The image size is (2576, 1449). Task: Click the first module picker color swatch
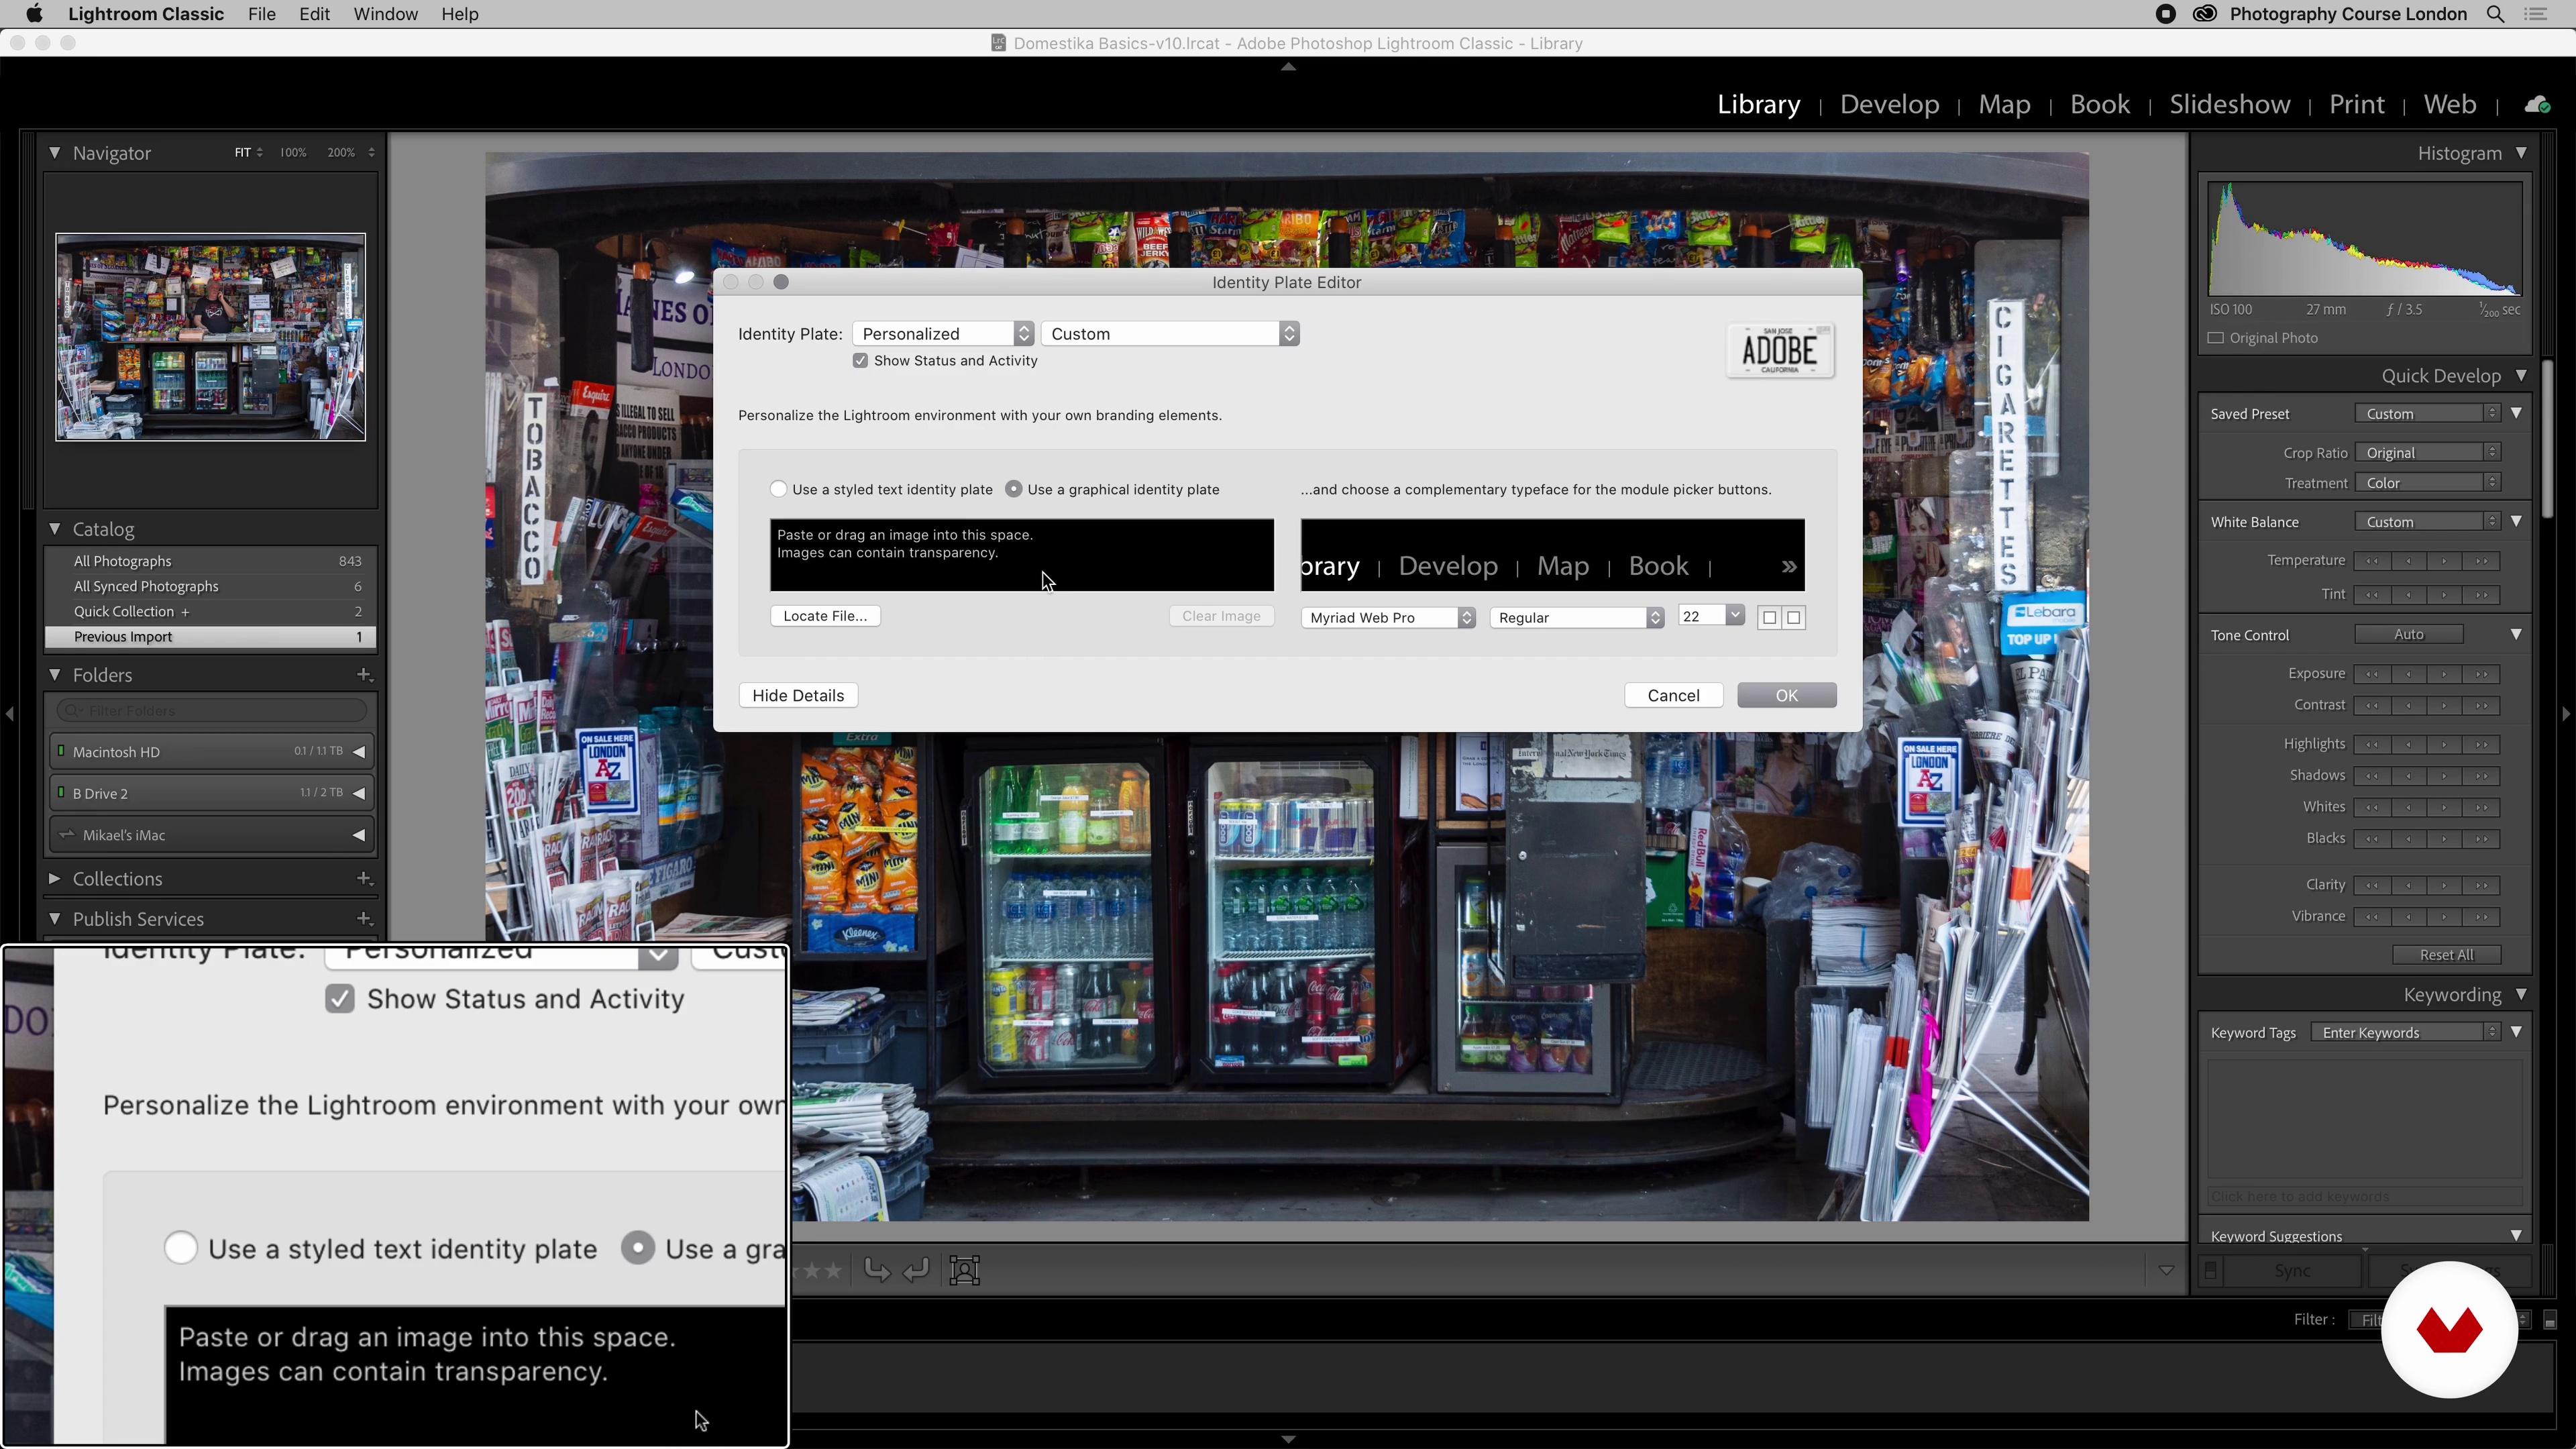tap(1769, 618)
